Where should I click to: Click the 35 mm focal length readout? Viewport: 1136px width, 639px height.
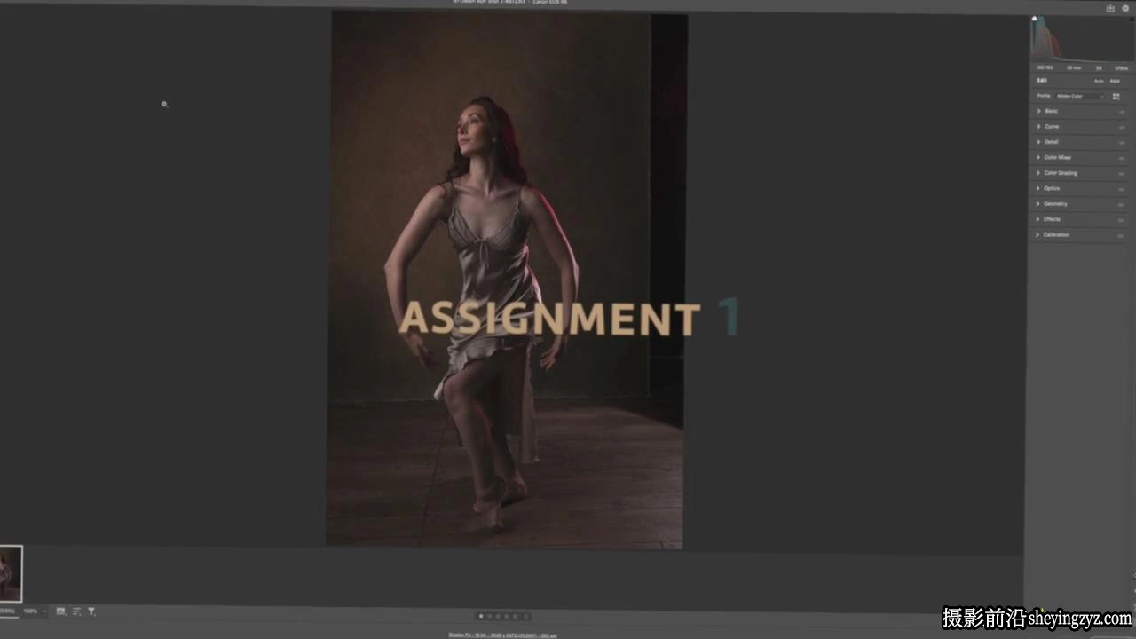(1074, 67)
